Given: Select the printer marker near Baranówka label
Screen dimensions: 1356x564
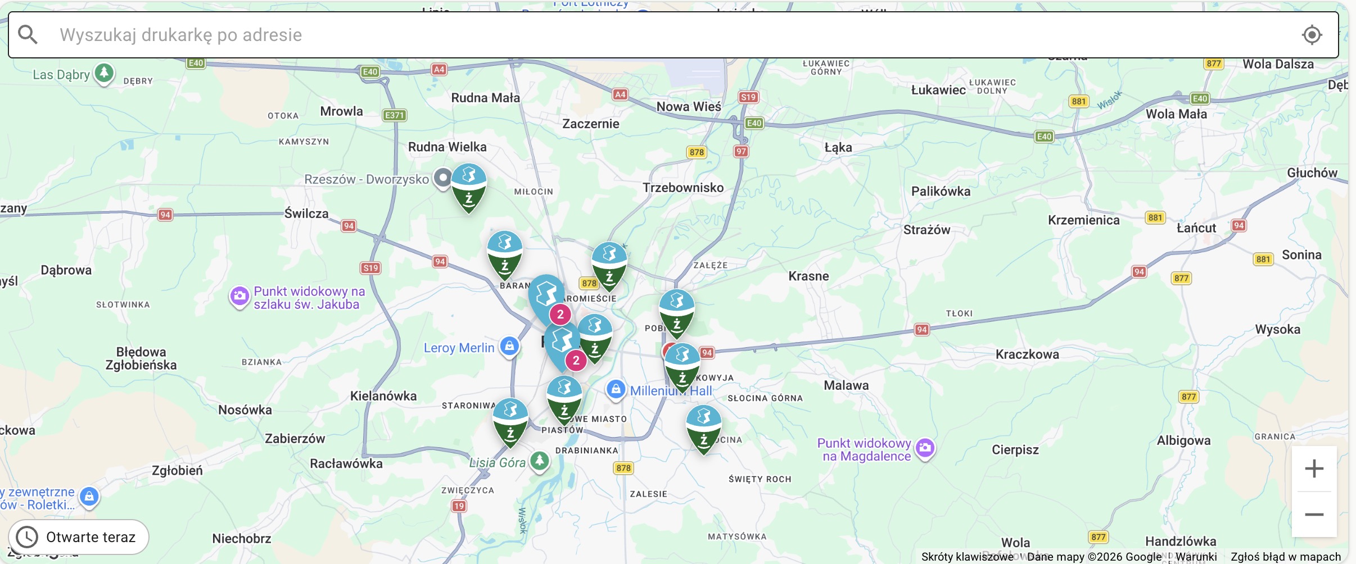Looking at the screenshot, I should [505, 256].
